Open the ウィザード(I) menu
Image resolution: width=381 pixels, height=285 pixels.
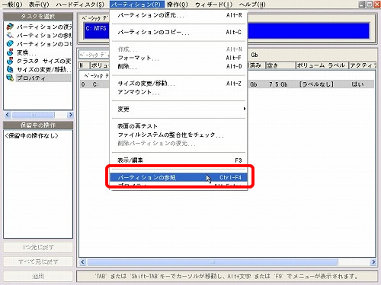pyautogui.click(x=213, y=5)
